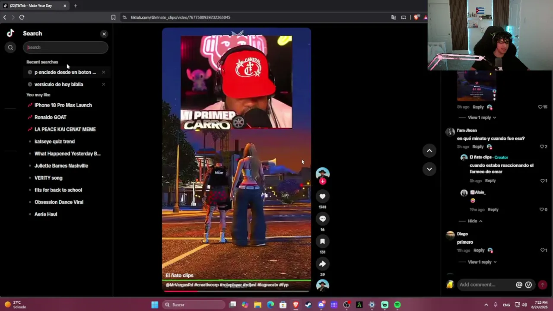Image resolution: width=553 pixels, height=311 pixels.
Task: Open the creator avatar above the follow badge
Action: 322,173
